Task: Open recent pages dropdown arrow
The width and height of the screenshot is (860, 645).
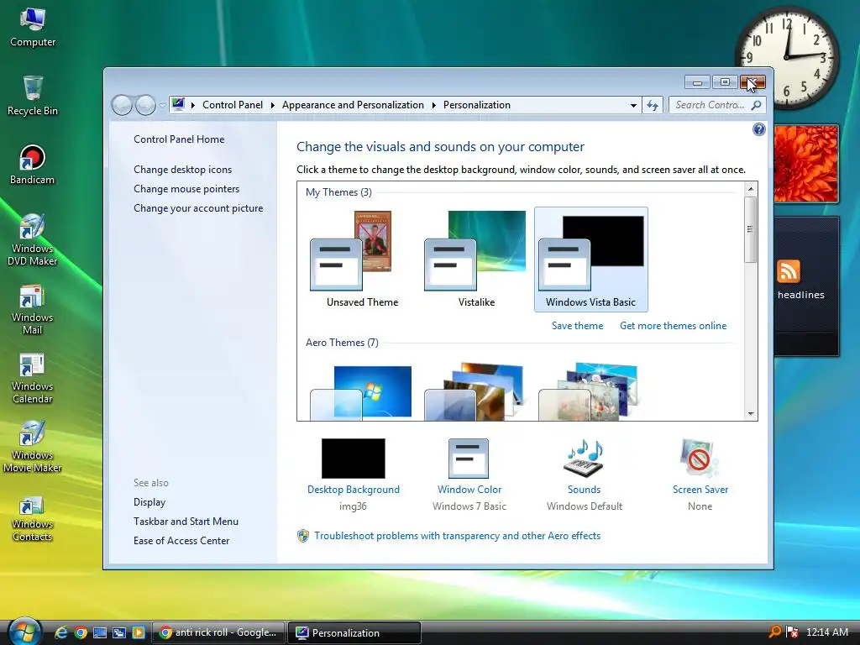Action: click(162, 105)
